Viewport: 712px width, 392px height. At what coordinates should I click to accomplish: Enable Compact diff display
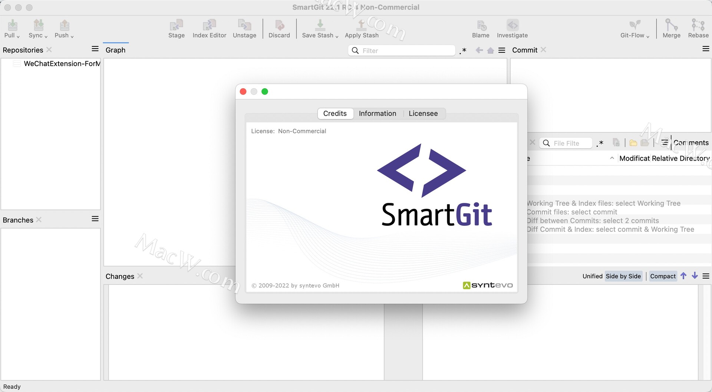click(x=663, y=276)
